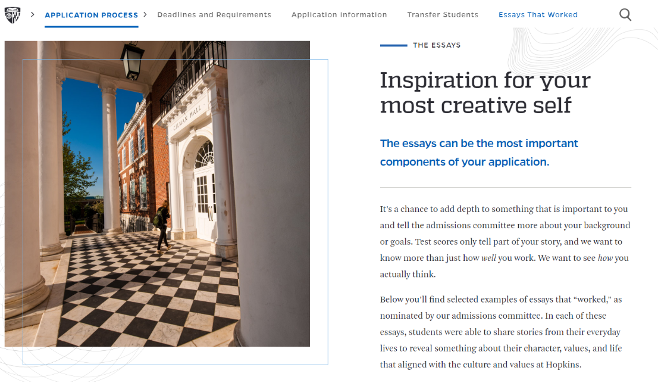Click paragraph starting 'Below you'll find selected examples'

[501, 332]
